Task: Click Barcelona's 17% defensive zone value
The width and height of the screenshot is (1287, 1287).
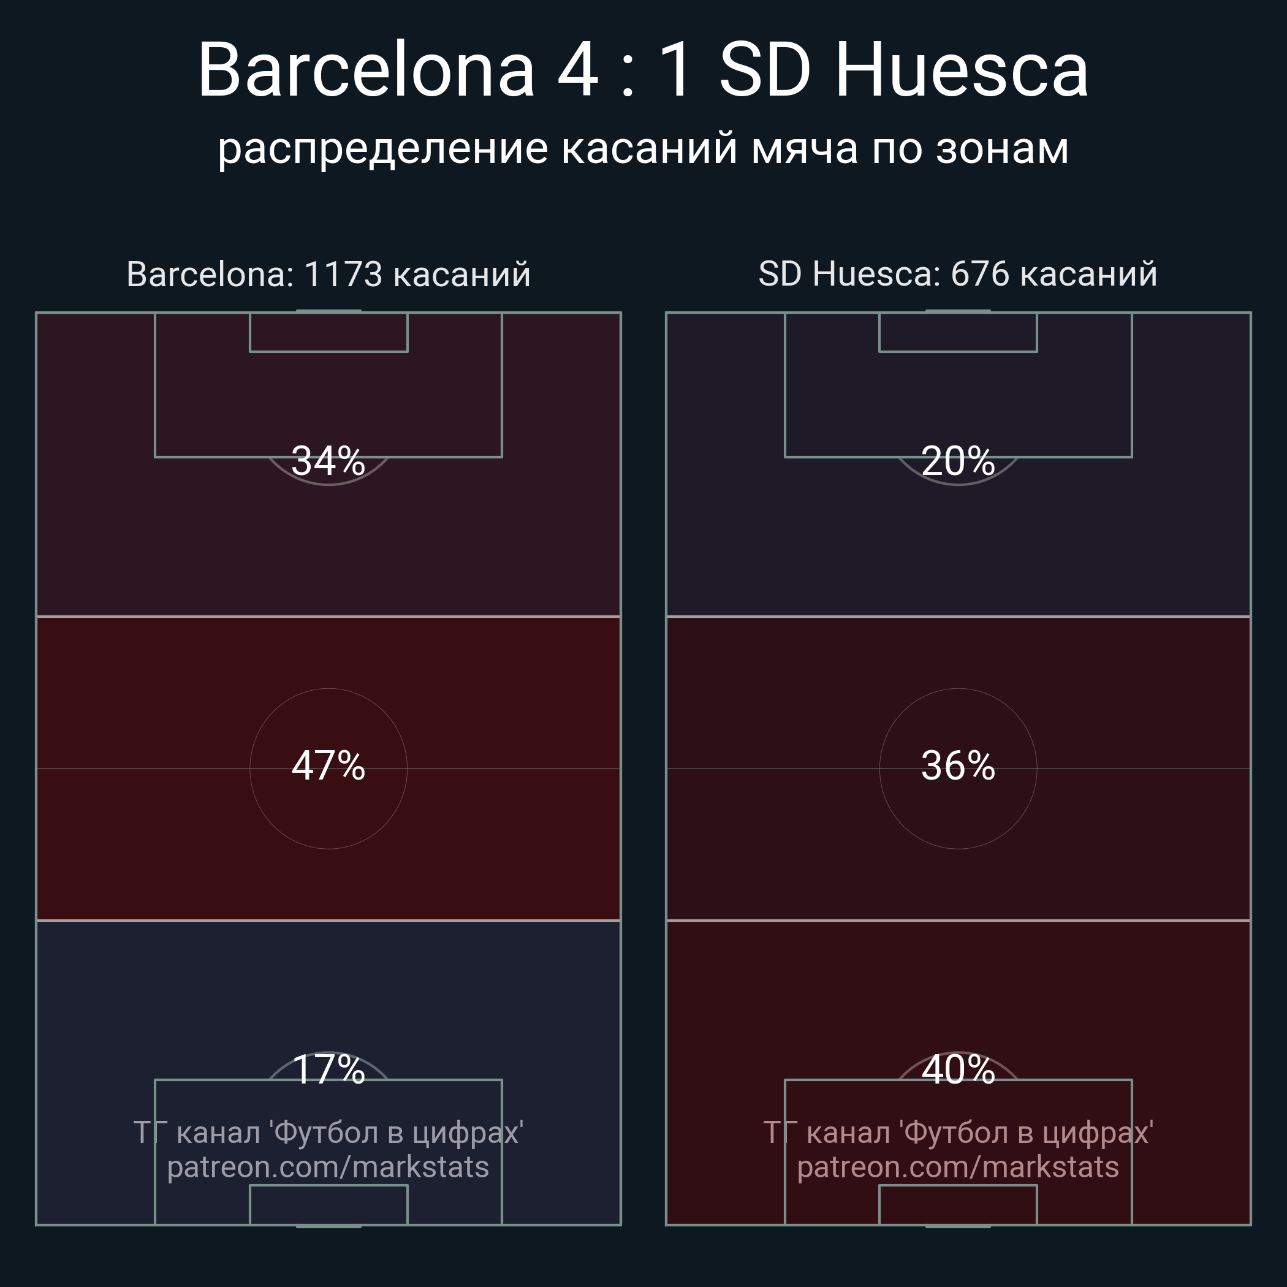Action: (x=328, y=1070)
